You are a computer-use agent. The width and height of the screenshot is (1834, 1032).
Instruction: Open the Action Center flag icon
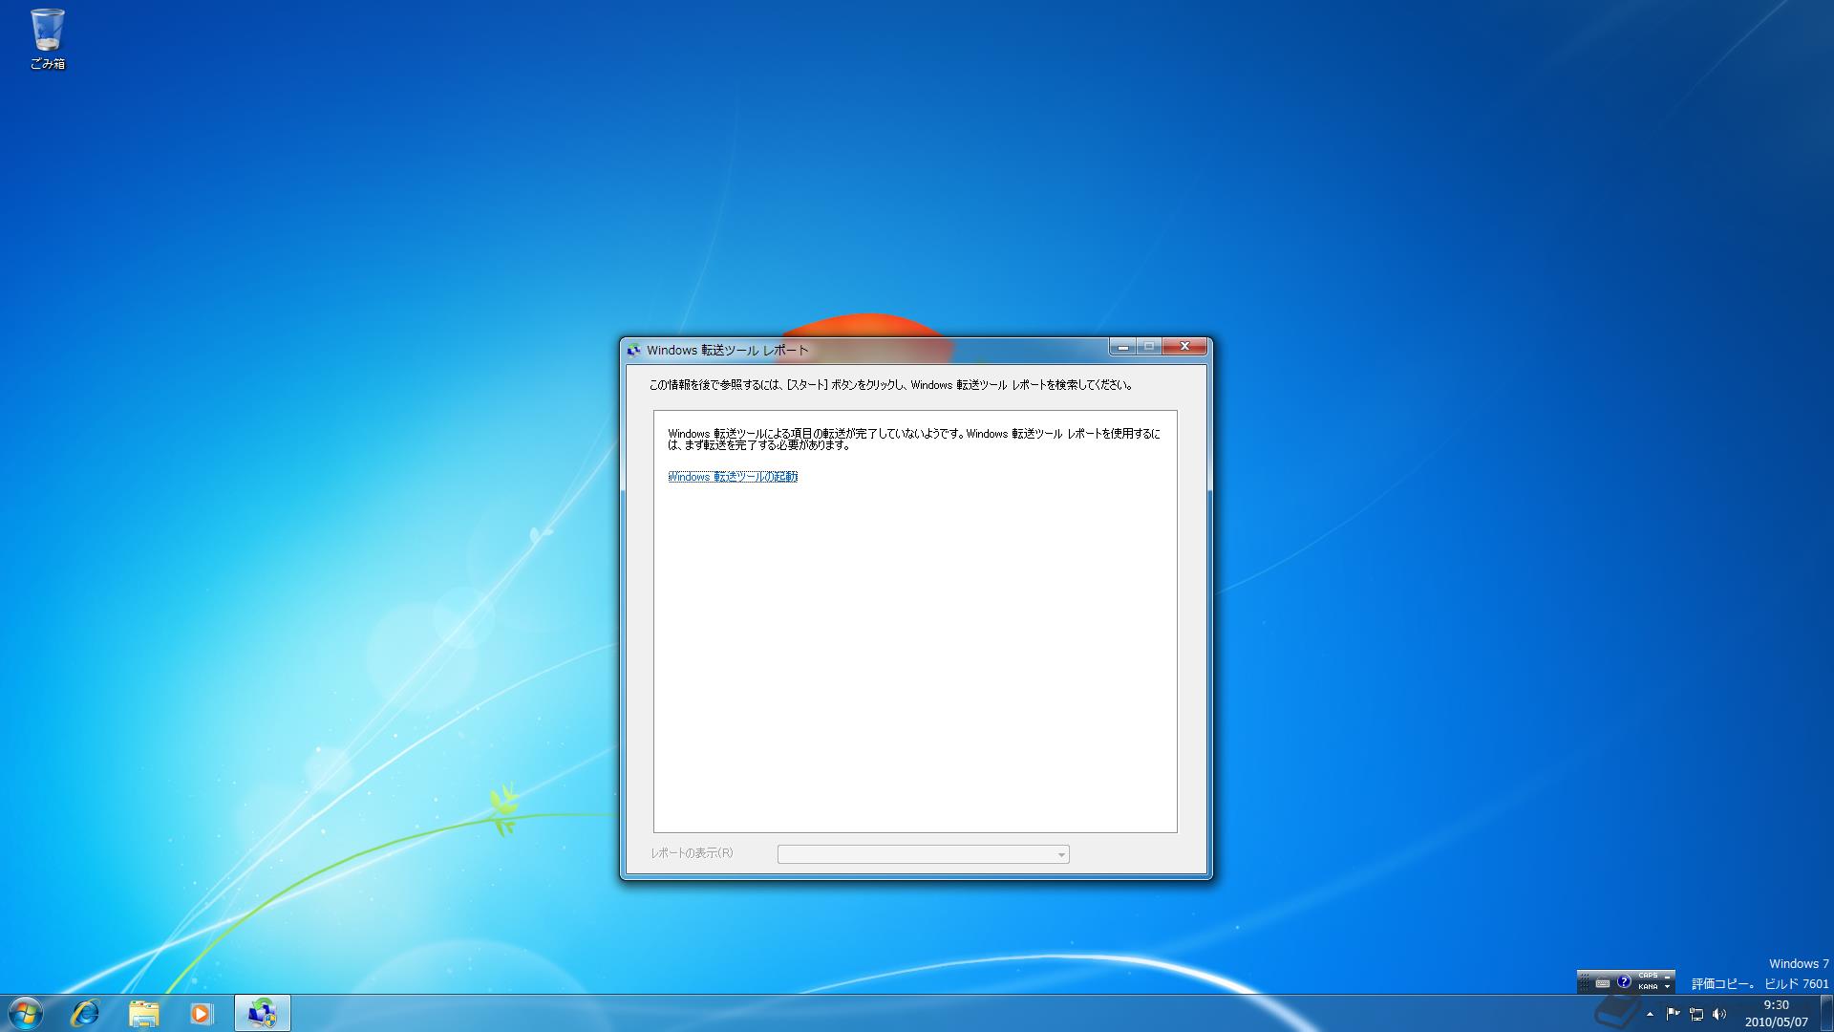tap(1674, 1014)
